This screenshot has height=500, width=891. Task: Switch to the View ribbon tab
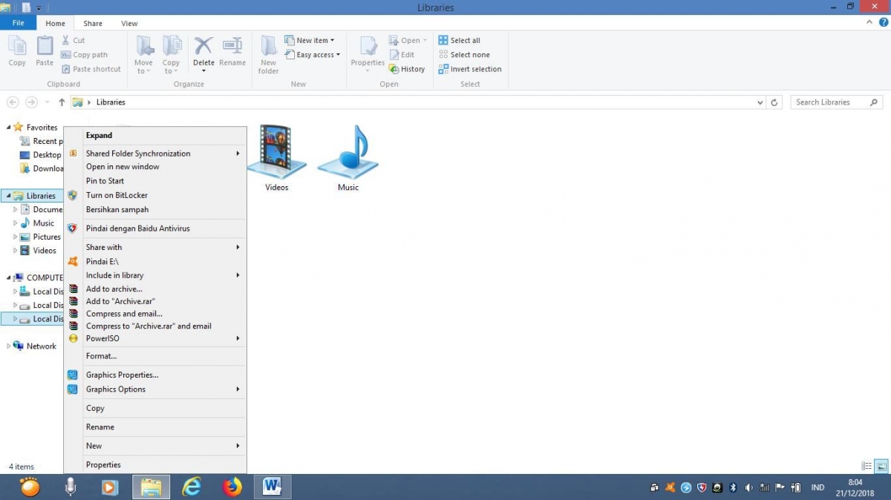click(x=129, y=24)
